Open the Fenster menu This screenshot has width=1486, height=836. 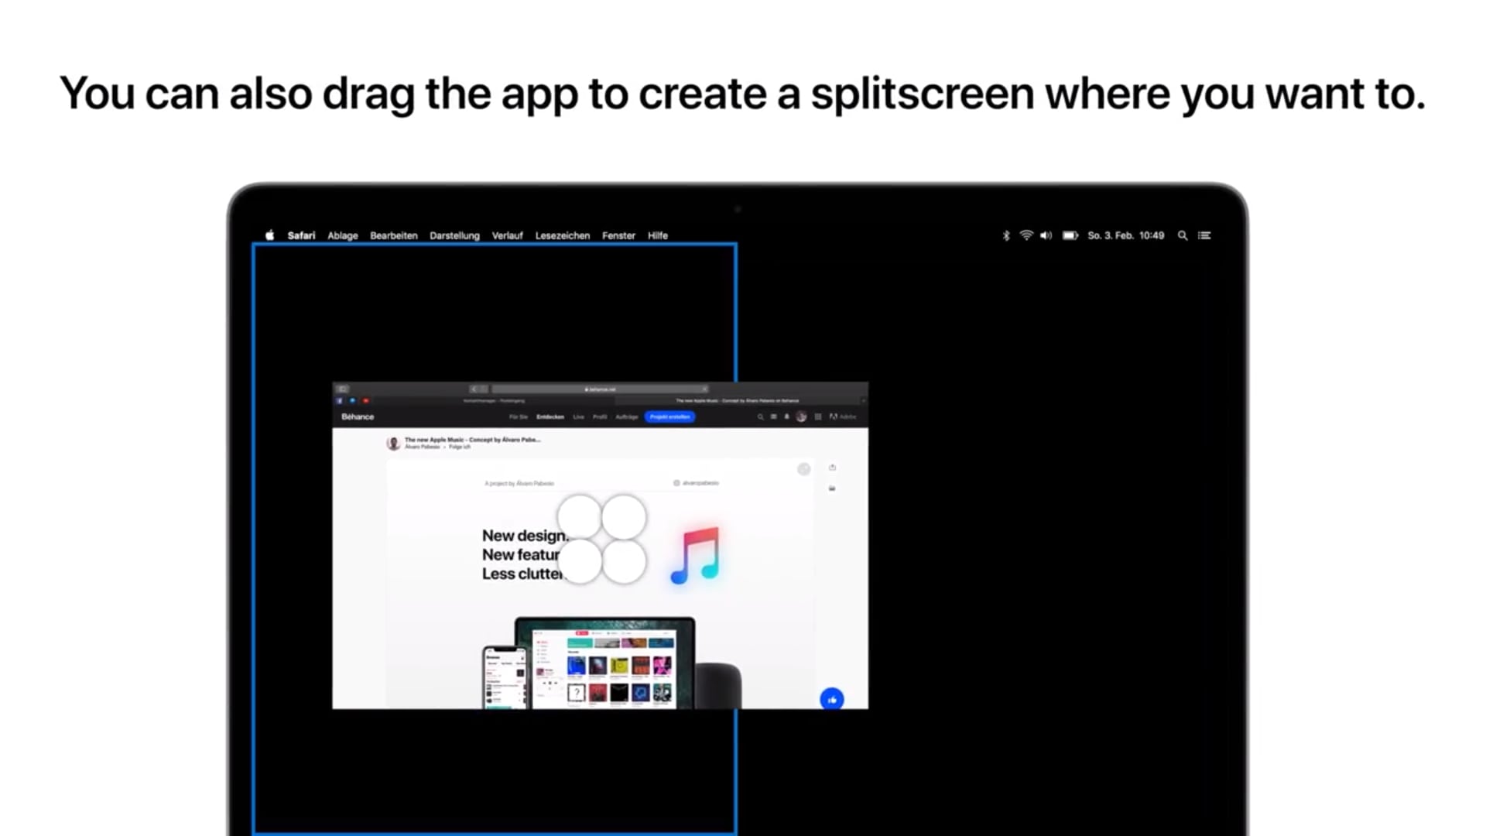618,235
